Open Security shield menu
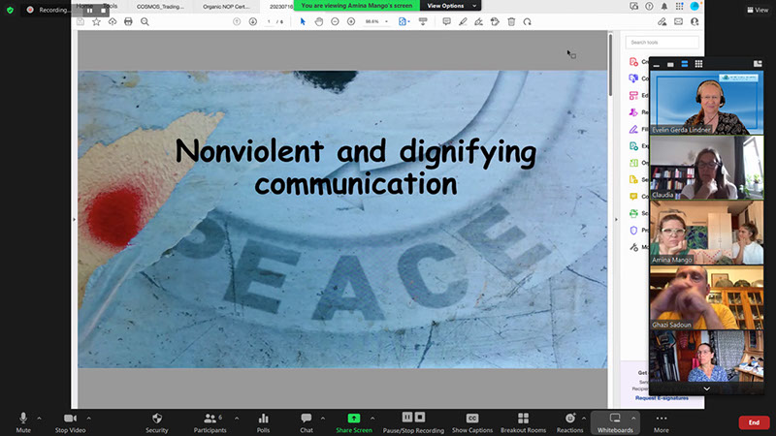Image resolution: width=776 pixels, height=436 pixels. pos(157,422)
